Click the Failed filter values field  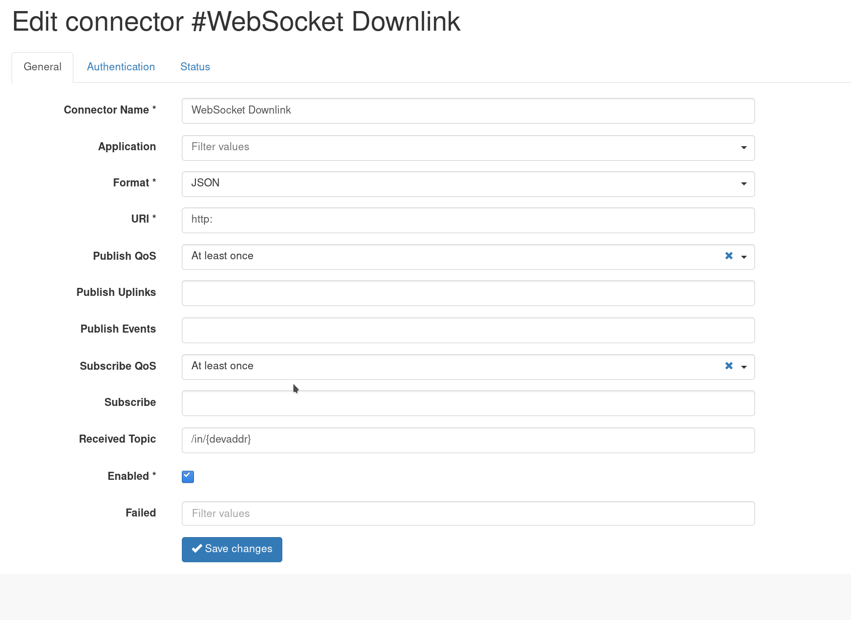tap(468, 513)
